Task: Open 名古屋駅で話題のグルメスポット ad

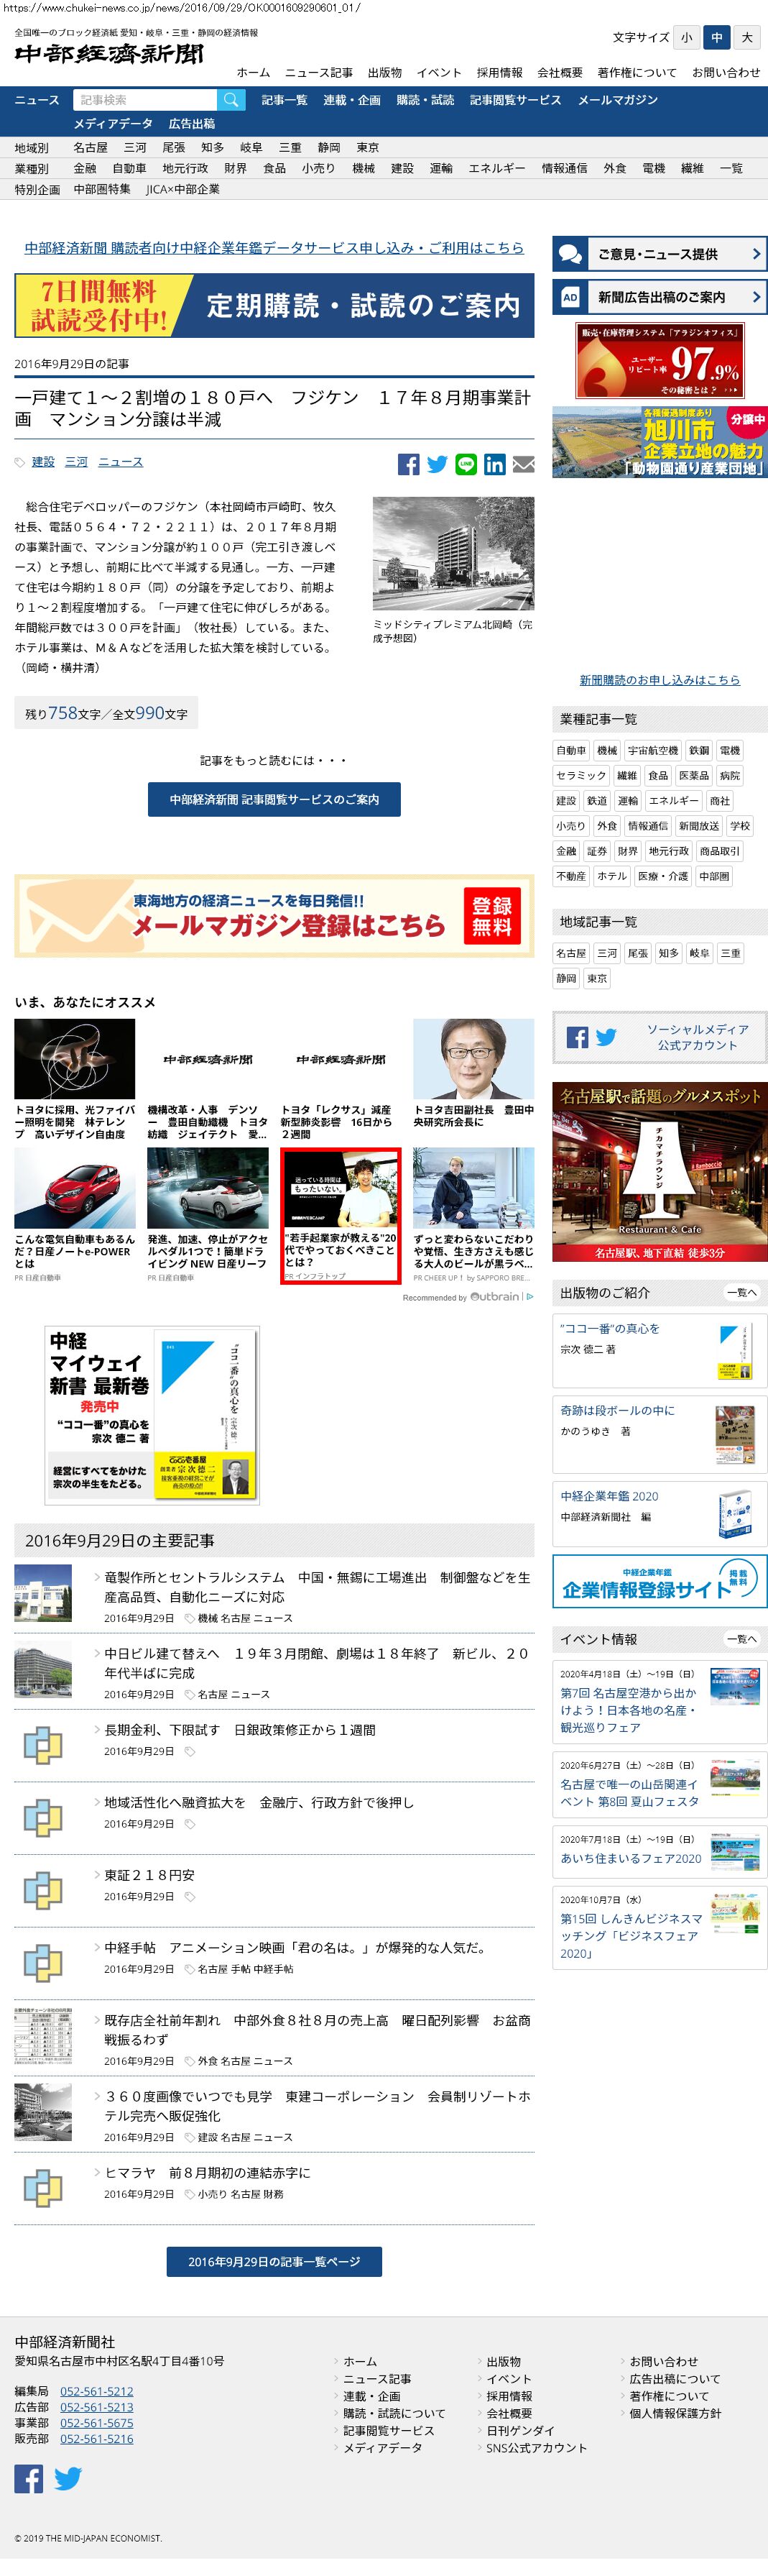Action: [x=659, y=1171]
